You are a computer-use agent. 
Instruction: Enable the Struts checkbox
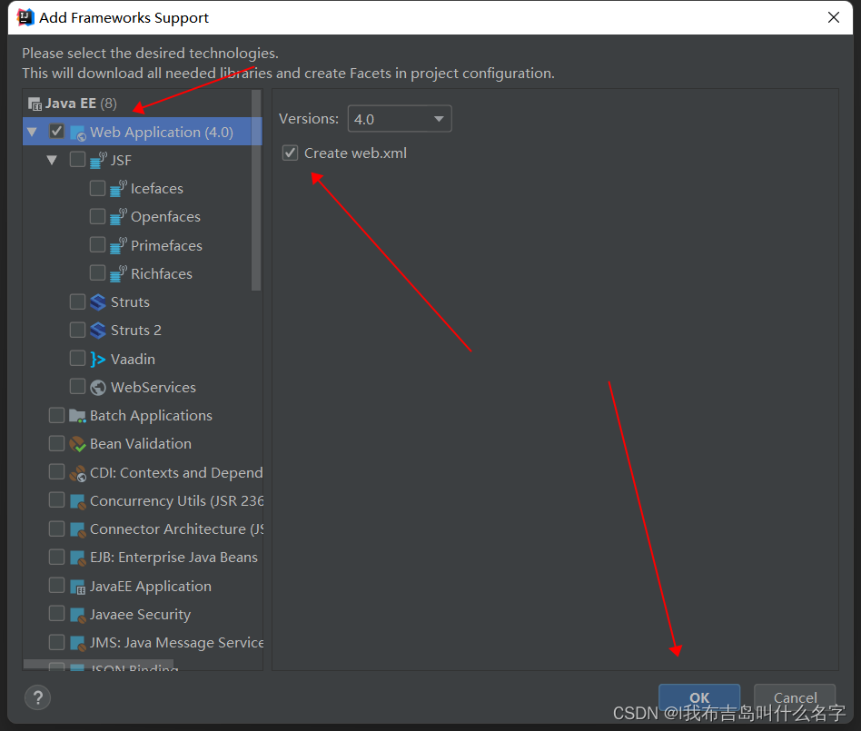click(x=77, y=301)
